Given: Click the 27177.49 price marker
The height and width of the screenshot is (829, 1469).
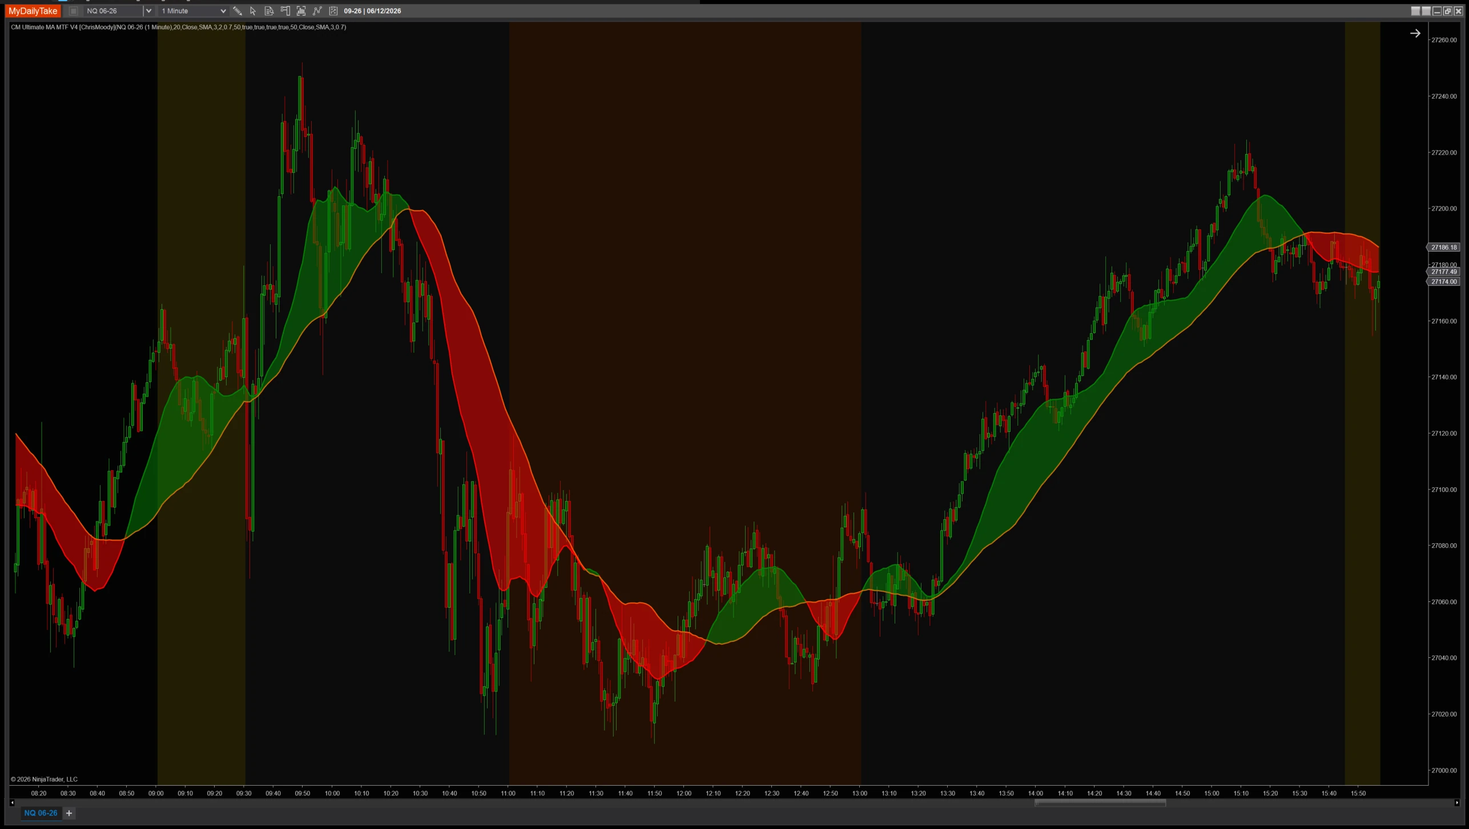Looking at the screenshot, I should [1443, 272].
